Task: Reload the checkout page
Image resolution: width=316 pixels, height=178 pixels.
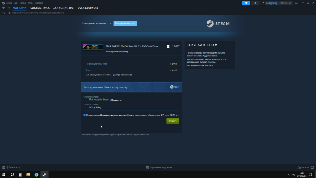Action: coord(4,13)
